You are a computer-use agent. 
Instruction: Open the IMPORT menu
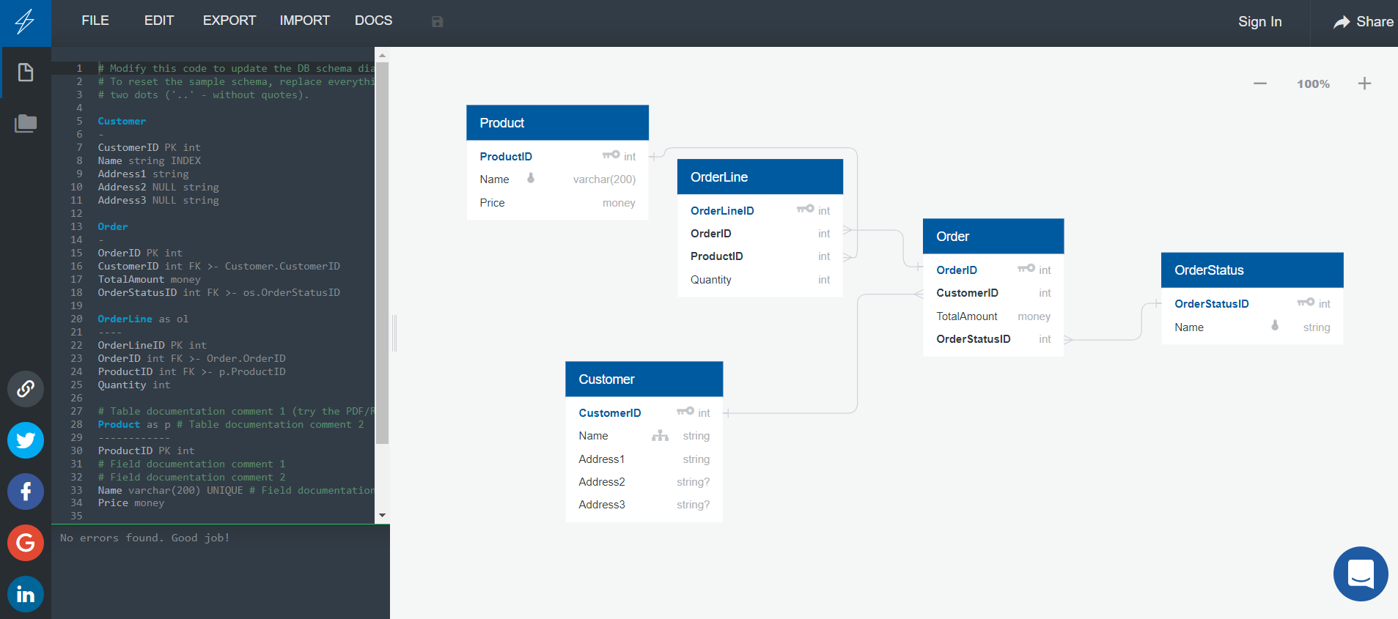[305, 21]
